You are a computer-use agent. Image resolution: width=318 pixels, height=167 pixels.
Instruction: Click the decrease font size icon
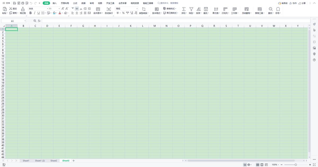coord(67,9)
